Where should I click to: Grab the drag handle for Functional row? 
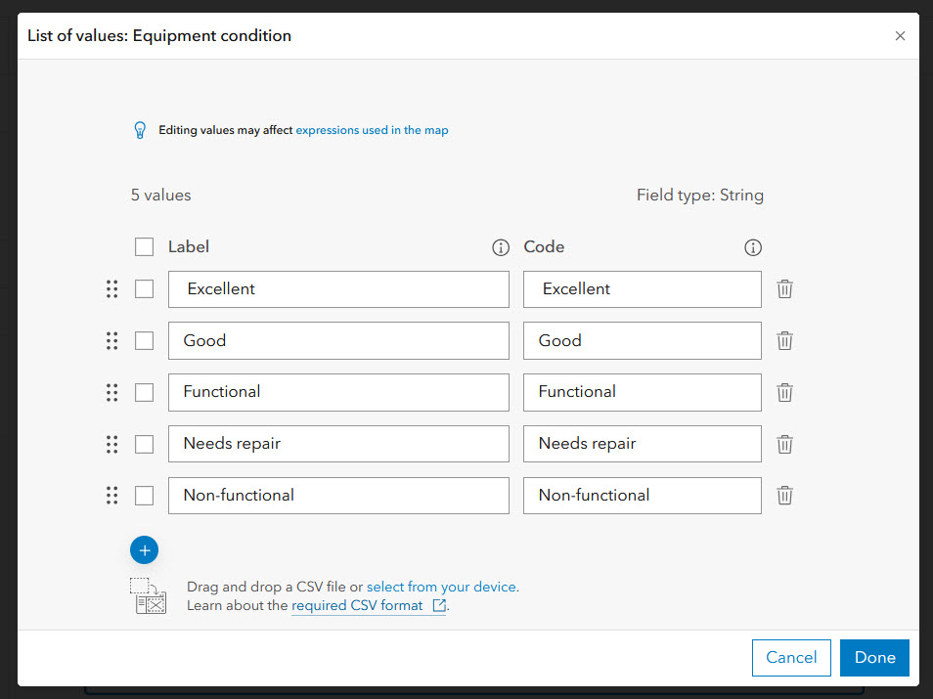(111, 392)
